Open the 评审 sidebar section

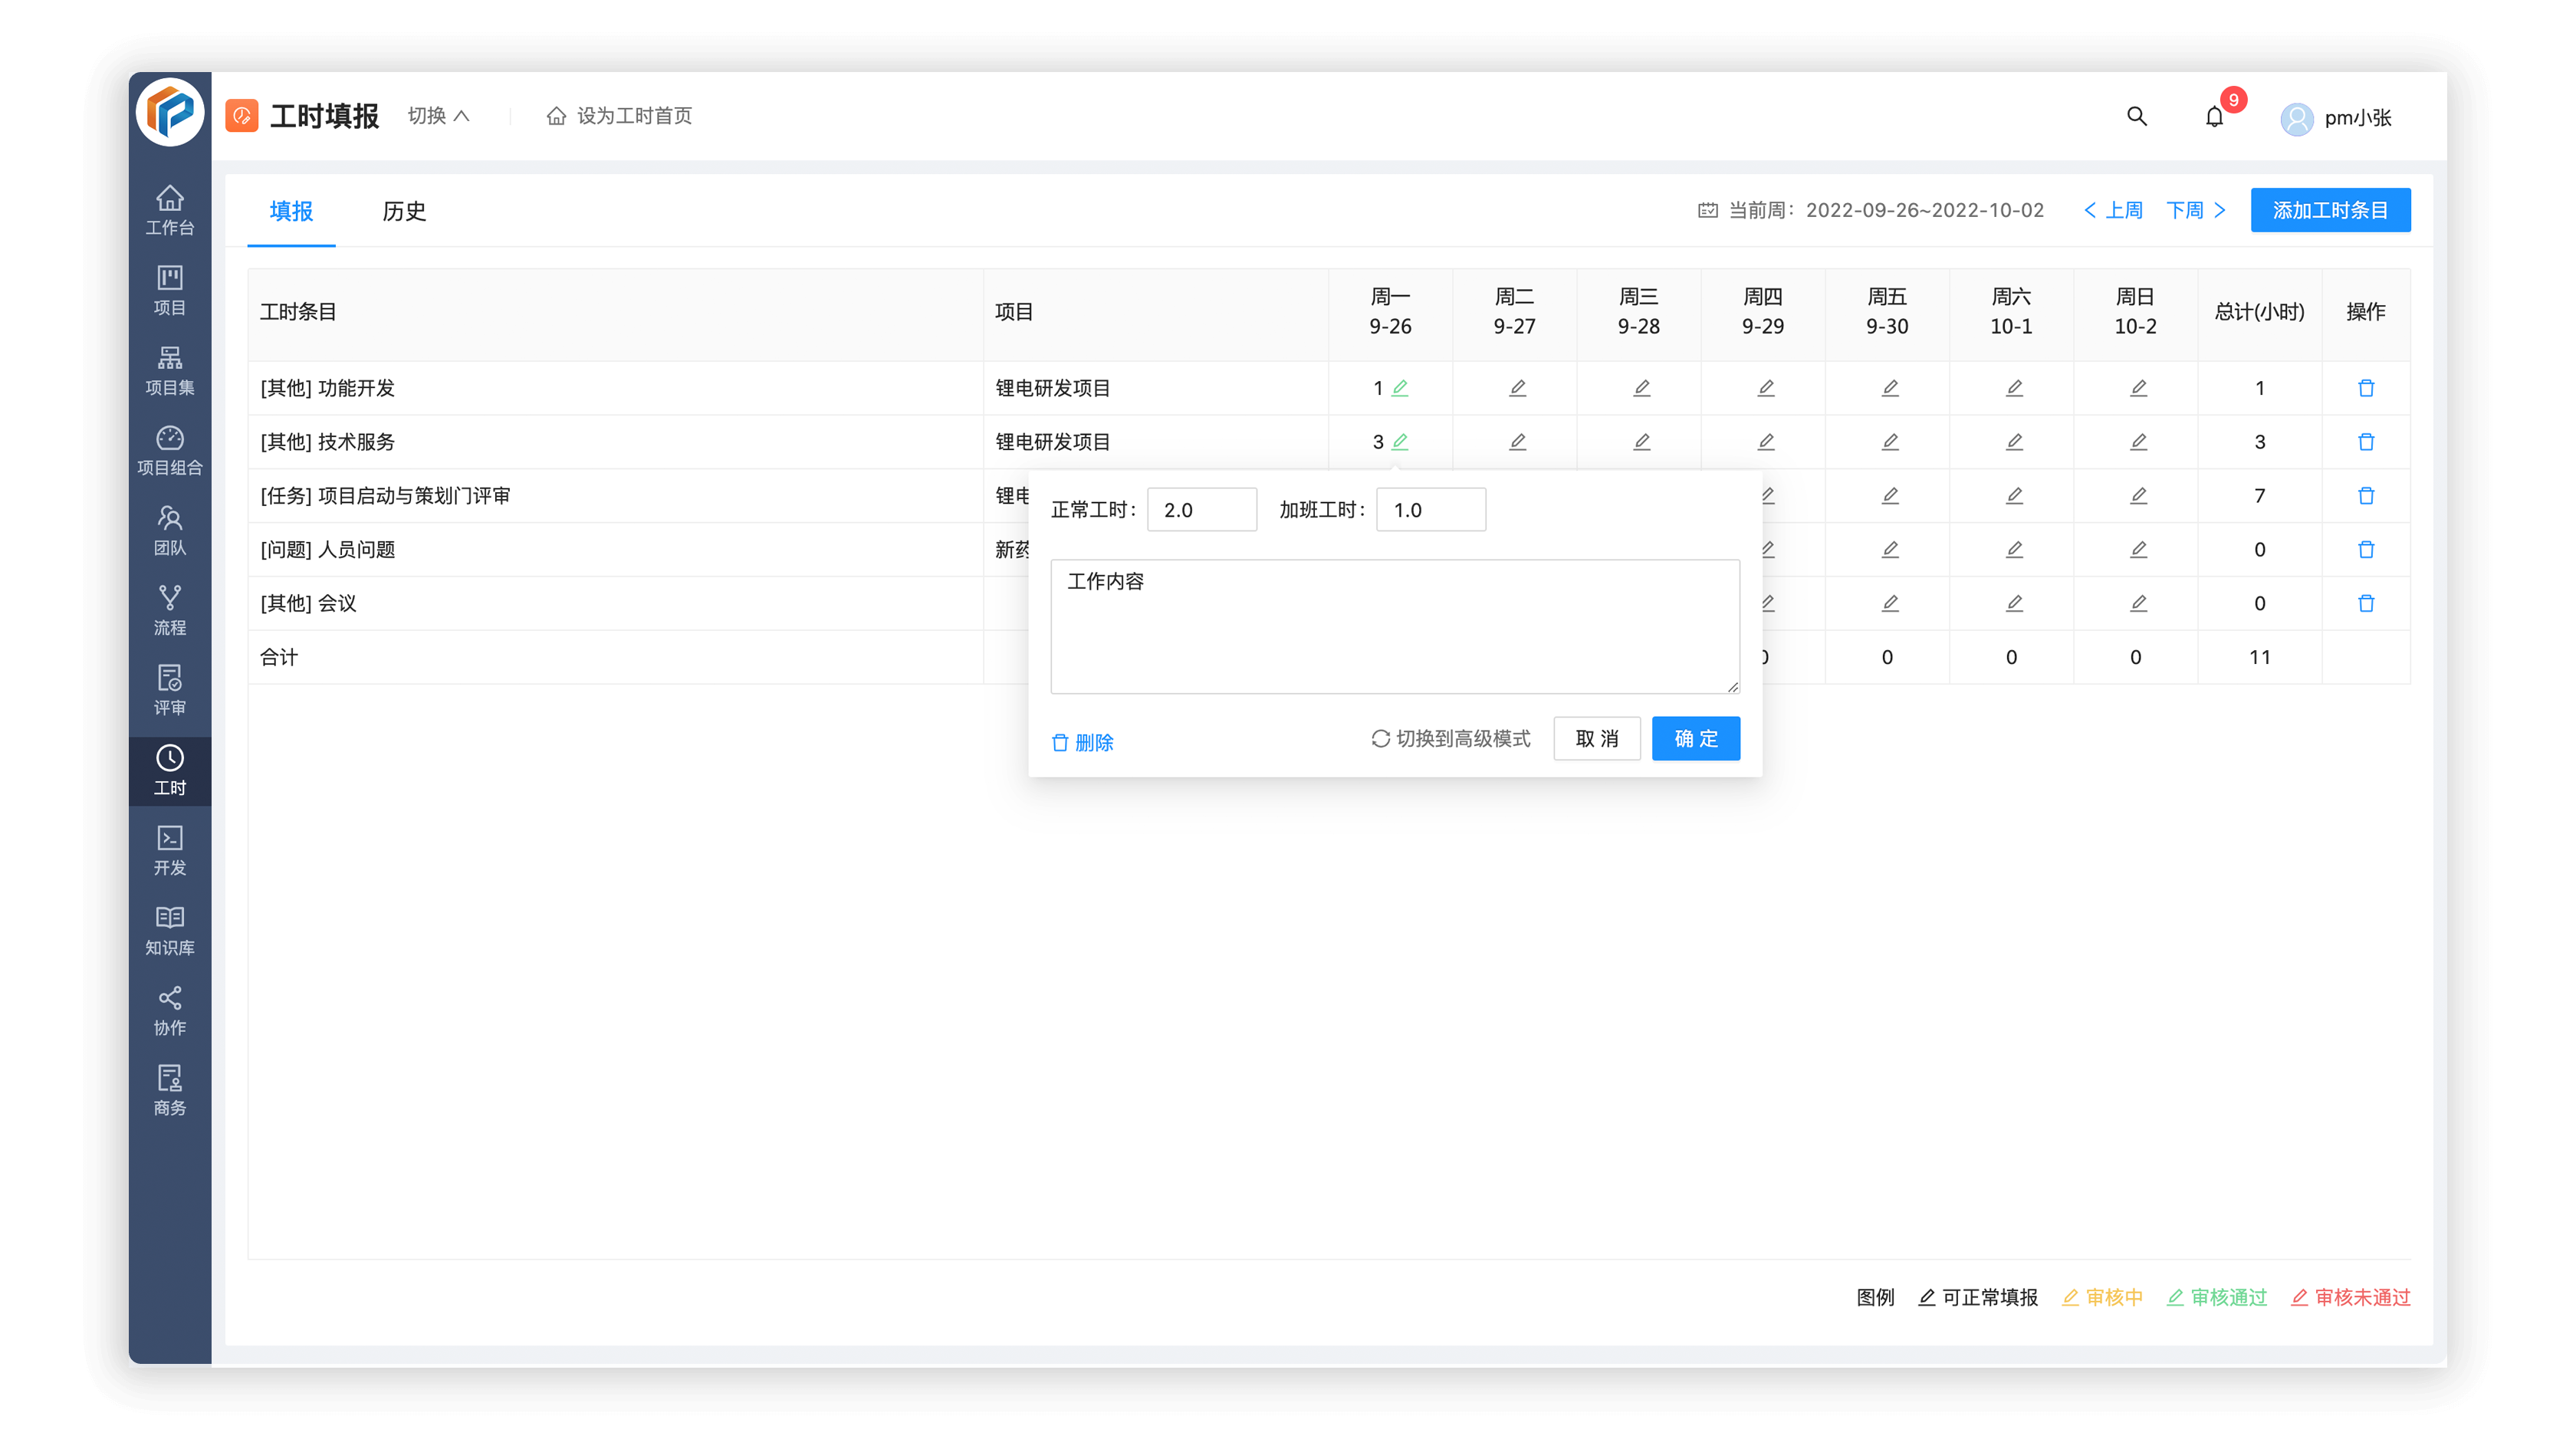click(169, 690)
